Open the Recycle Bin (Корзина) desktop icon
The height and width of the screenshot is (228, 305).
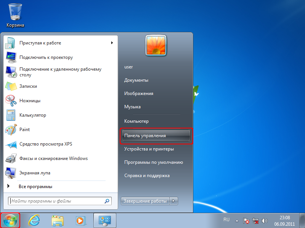pos(15,16)
